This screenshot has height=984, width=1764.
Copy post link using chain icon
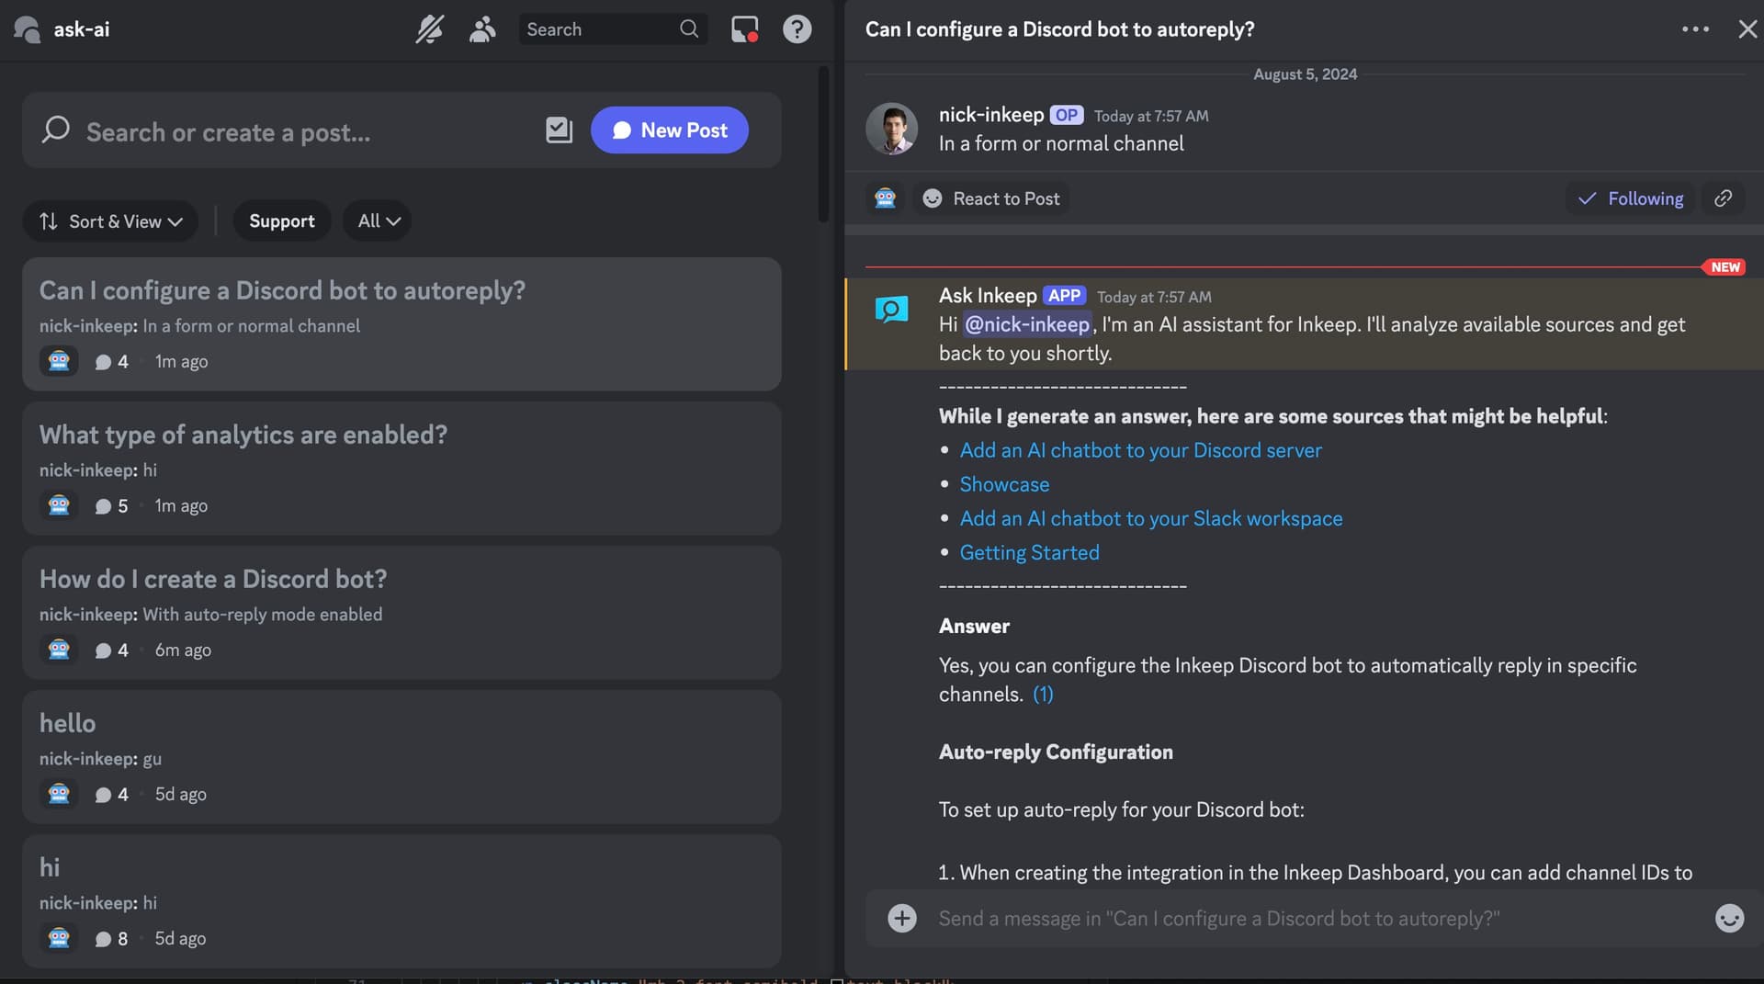pyautogui.click(x=1723, y=198)
